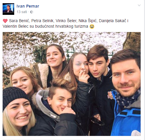The width and height of the screenshot is (145, 140).
Task: Open tagged name Sara Benić
Action: click(19, 21)
